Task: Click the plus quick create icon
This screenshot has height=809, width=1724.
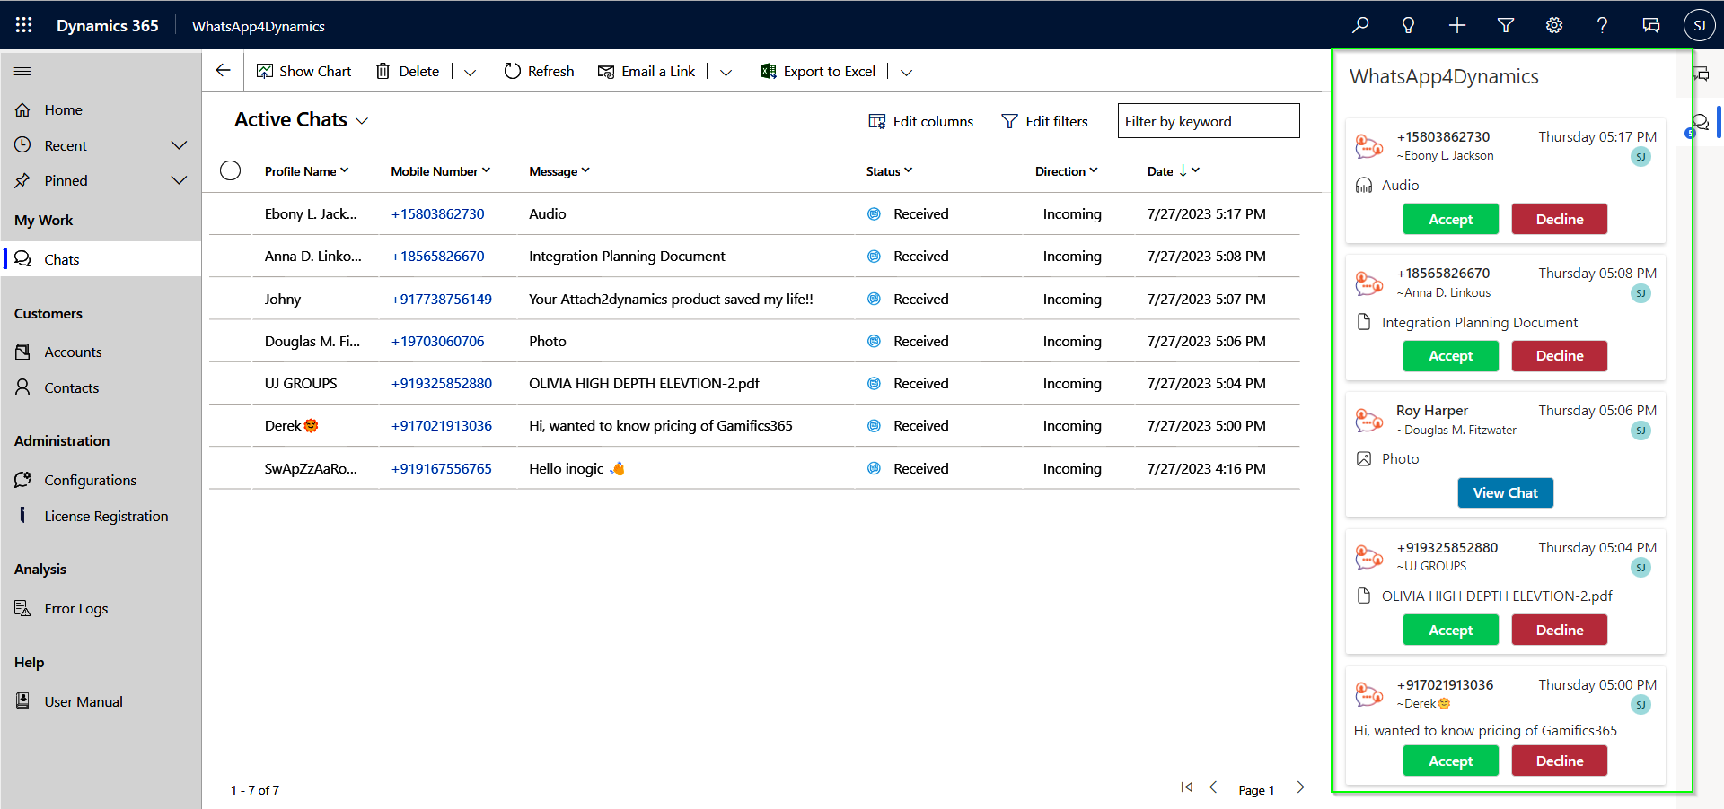Action: (x=1456, y=25)
